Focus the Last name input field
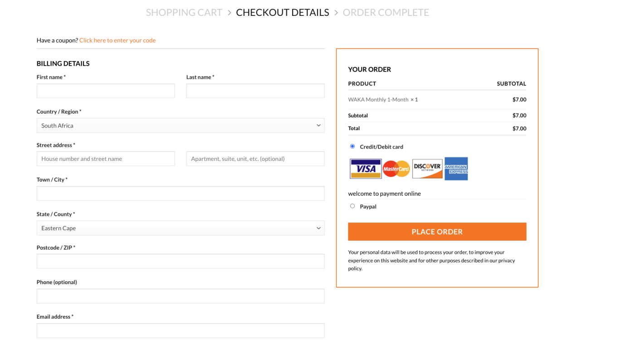Image resolution: width=635 pixels, height=349 pixels. [x=255, y=91]
